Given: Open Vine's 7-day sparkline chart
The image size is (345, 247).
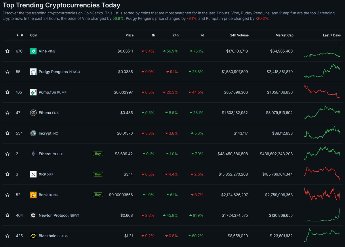Looking at the screenshot, I should (322, 51).
